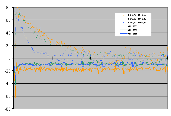Select the 0 label on vertical axis

click(9, 58)
